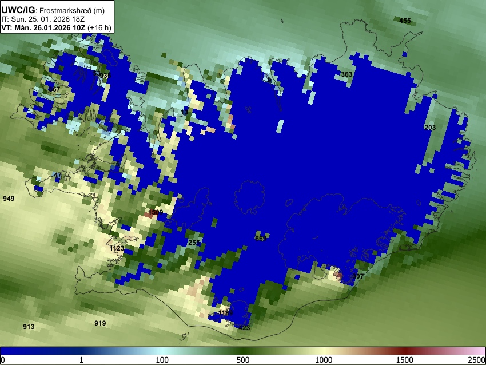
Task: Click the 867 value label on the map
Action: [54, 89]
